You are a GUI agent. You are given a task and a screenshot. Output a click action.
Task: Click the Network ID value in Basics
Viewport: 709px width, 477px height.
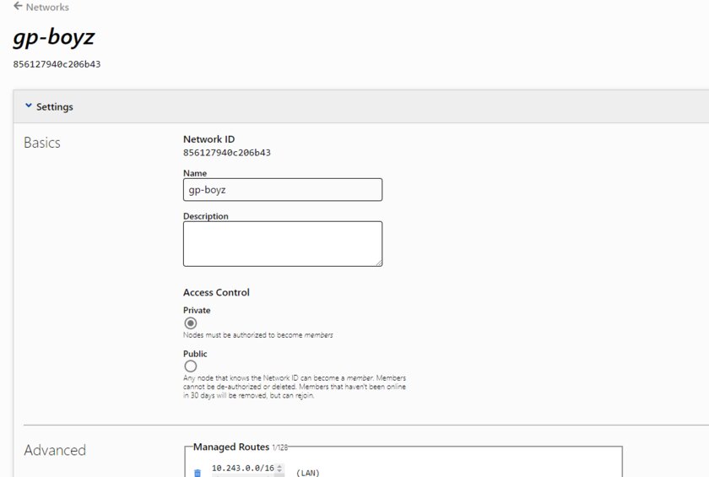(x=227, y=153)
